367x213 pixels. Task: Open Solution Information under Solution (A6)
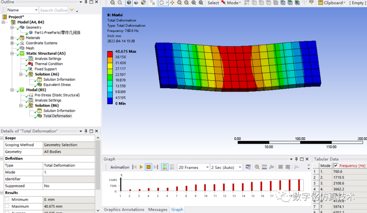[59, 79]
